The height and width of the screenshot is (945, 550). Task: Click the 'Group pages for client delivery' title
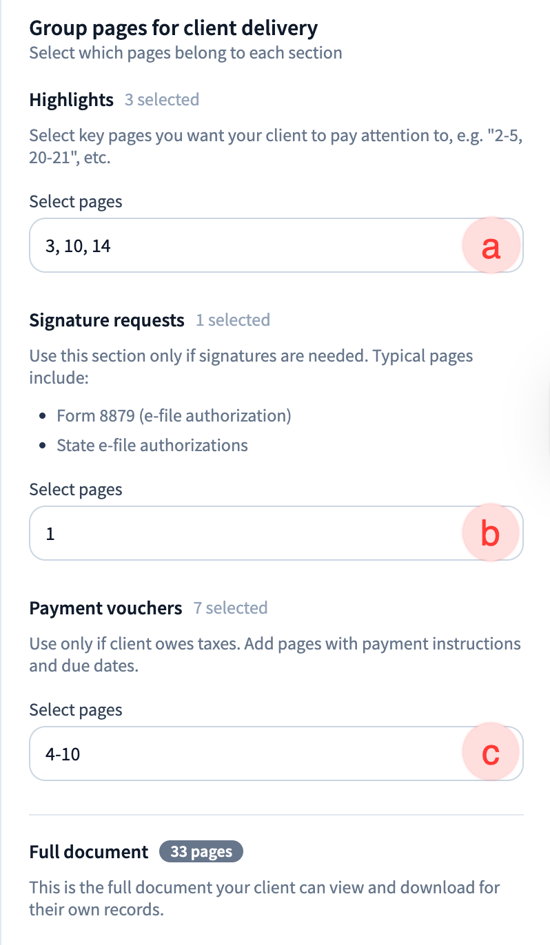pyautogui.click(x=173, y=28)
